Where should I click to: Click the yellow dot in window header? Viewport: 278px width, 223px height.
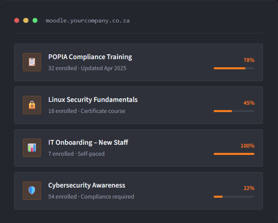pyautogui.click(x=26, y=20)
